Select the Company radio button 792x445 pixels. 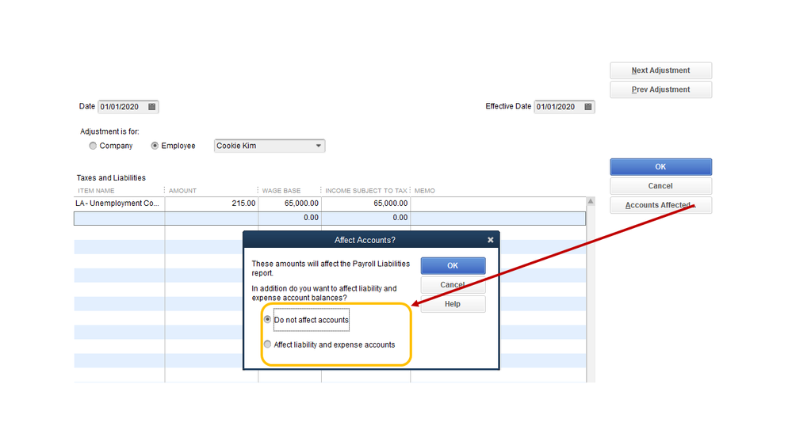(x=93, y=146)
